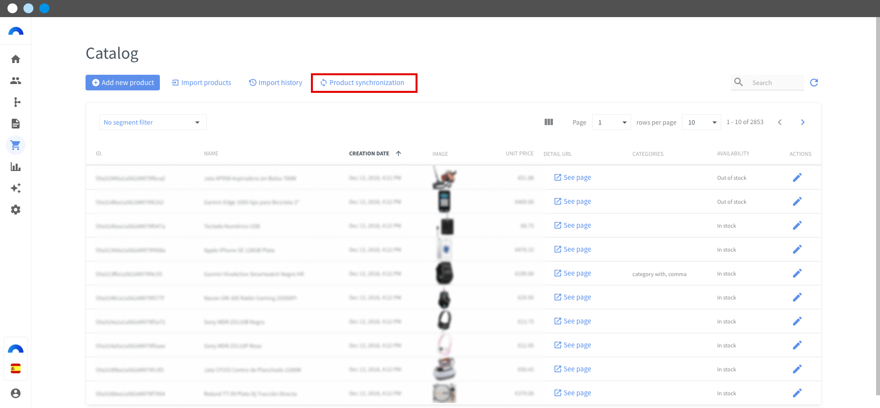
Task: Click the sort arrow beside Creation Date
Action: pos(398,153)
